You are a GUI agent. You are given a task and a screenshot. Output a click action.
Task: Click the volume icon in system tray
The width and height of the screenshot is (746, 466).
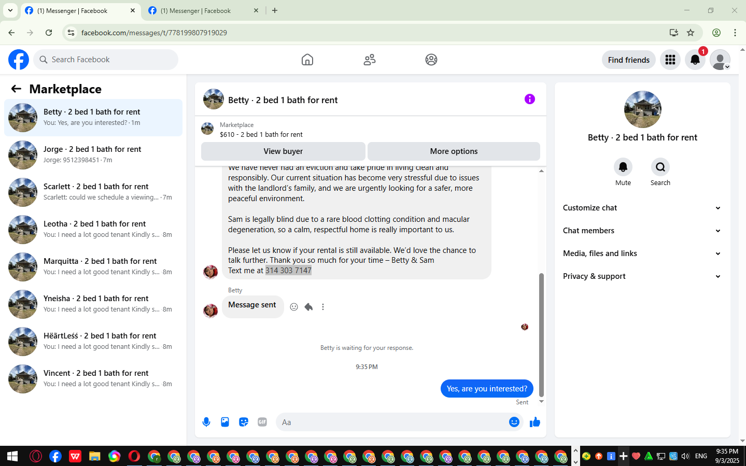685,456
